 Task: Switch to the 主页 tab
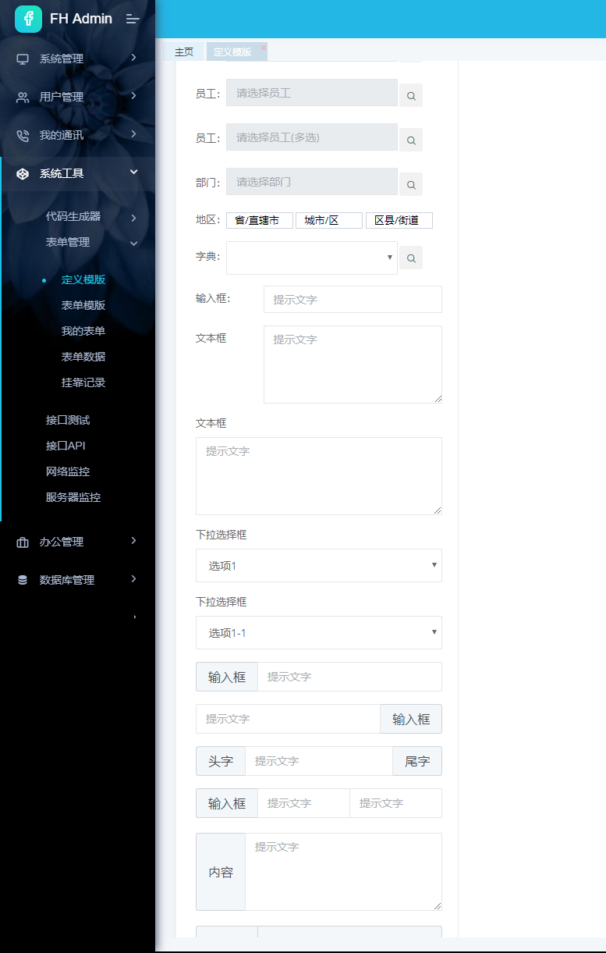(x=184, y=52)
